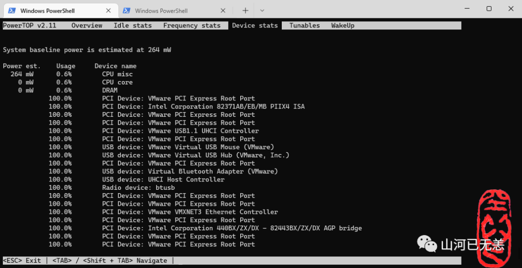Select the Radio device: btusb row
Image resolution: width=522 pixels, height=268 pixels.
(x=112, y=188)
